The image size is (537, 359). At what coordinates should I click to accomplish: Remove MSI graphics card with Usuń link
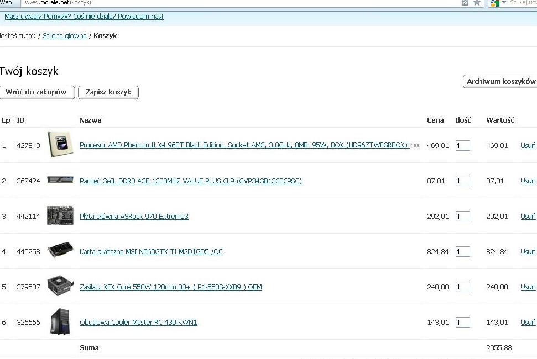[528, 252]
